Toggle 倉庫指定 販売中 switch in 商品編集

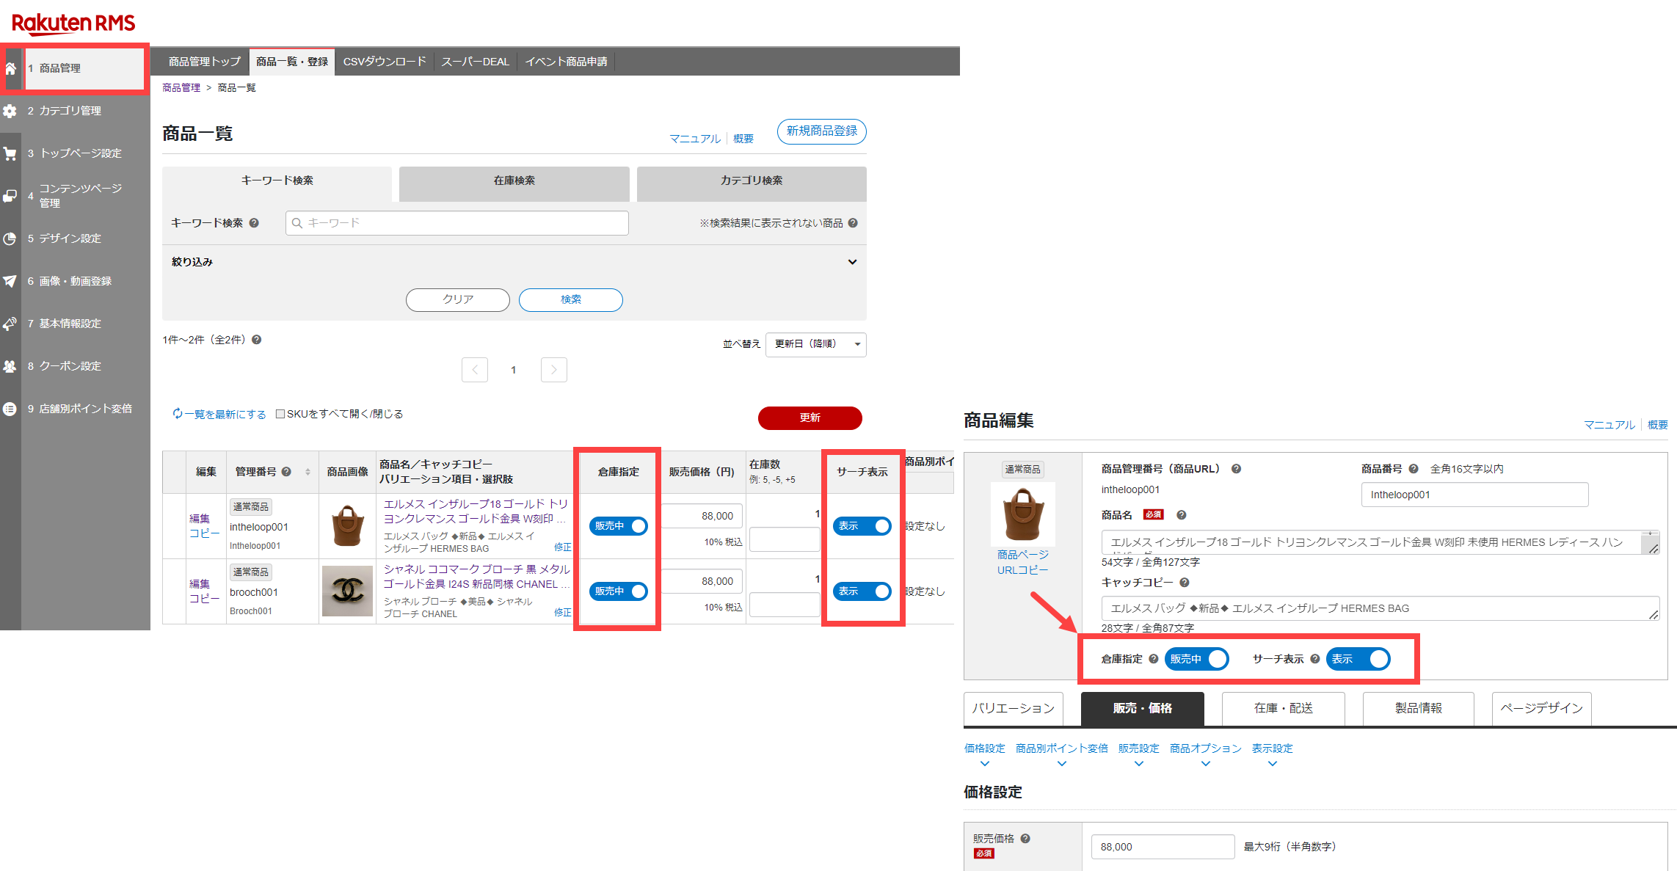[x=1197, y=659]
